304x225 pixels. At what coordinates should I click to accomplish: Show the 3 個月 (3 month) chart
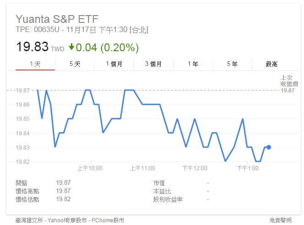(x=153, y=64)
